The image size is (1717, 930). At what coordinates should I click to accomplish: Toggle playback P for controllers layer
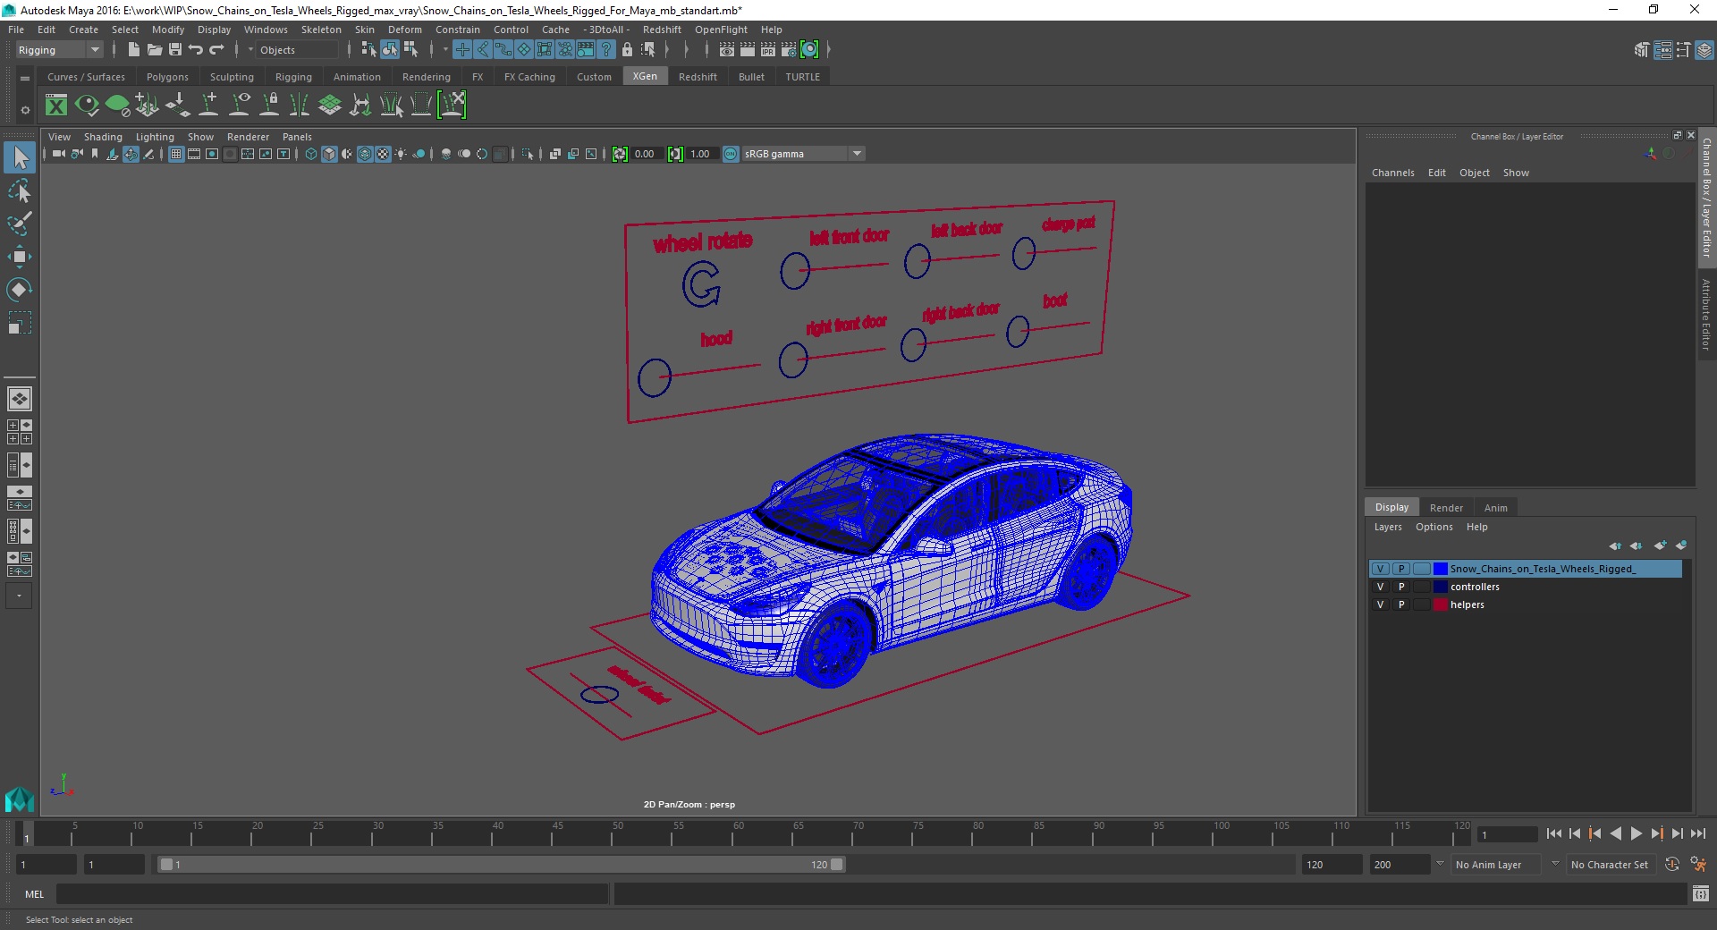coord(1401,587)
